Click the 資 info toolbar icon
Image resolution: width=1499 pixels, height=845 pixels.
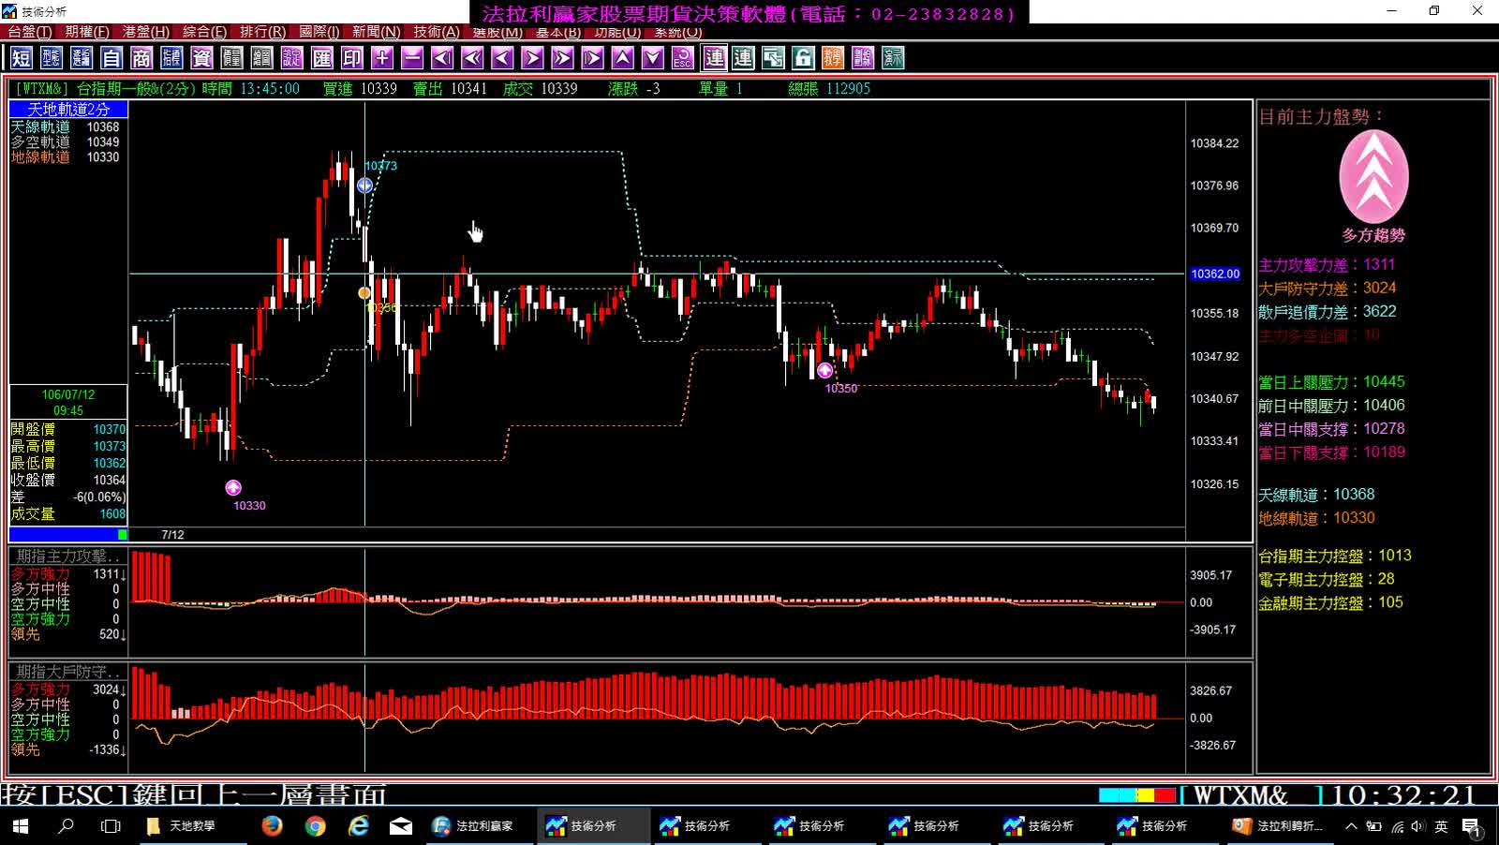[201, 58]
